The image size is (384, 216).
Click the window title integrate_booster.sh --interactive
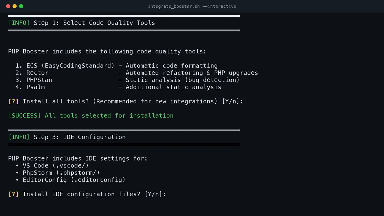point(192,6)
